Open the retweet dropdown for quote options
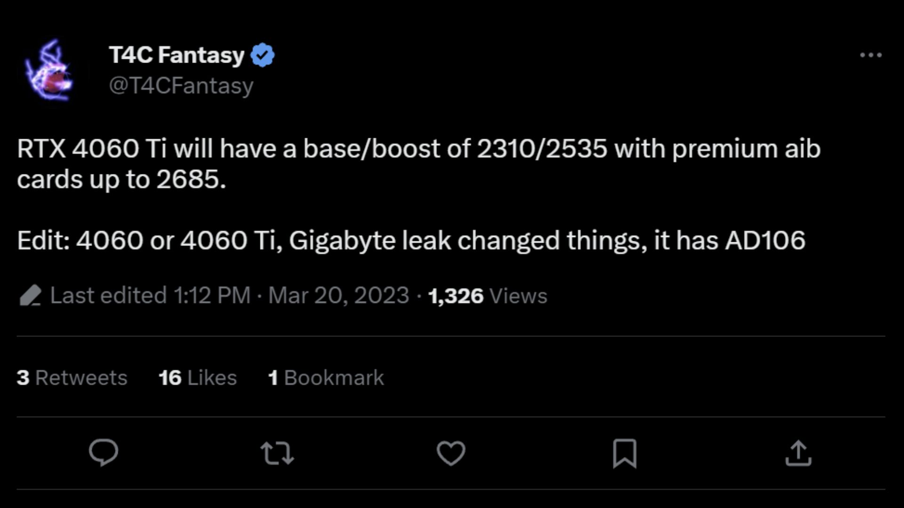 pos(278,453)
